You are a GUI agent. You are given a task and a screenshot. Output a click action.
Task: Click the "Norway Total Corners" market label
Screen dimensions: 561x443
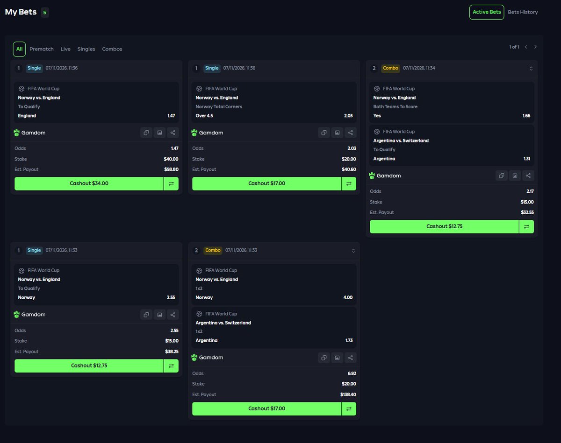(x=219, y=106)
